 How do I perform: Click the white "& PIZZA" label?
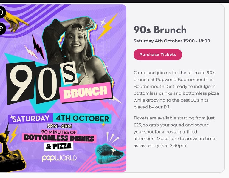(59, 146)
